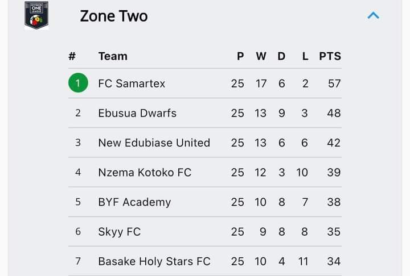Open Basake Holy Stars FC entry
Screen dimensions: 410x276
point(154,261)
